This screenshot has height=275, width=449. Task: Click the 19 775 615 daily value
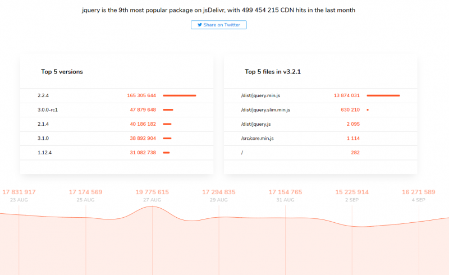[x=152, y=192]
